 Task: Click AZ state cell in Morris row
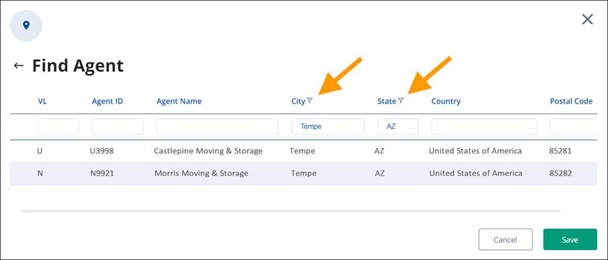(x=380, y=173)
